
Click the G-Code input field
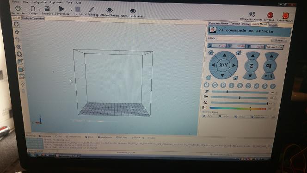point(243,39)
